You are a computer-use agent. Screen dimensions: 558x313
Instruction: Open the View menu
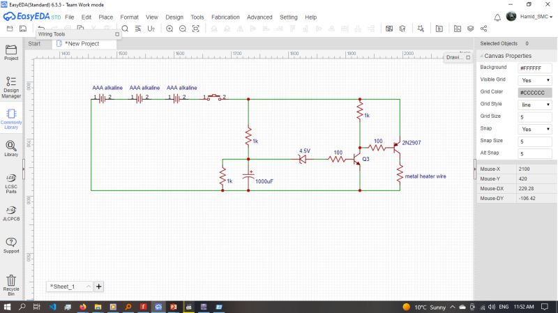[x=151, y=17]
